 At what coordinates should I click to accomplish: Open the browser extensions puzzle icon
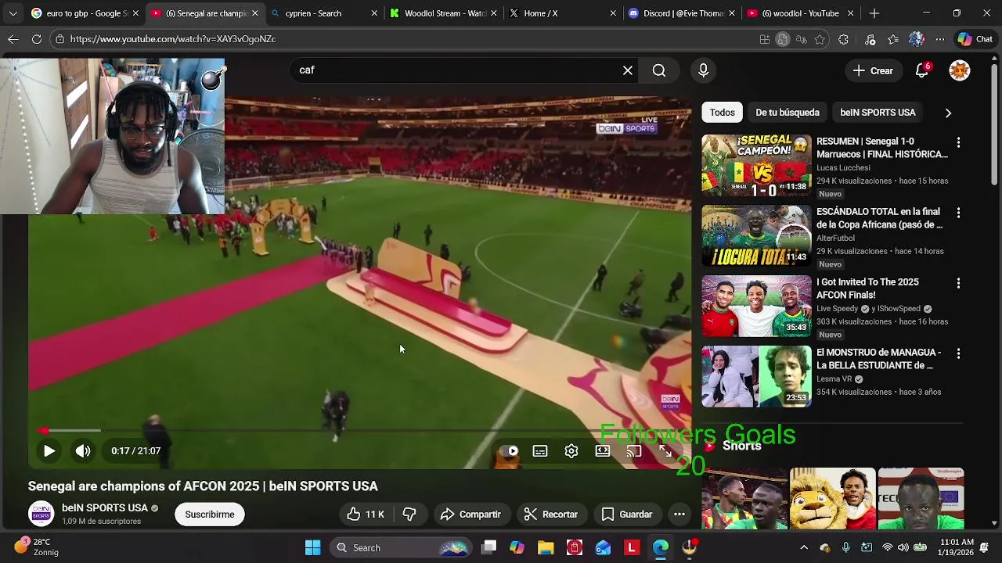[x=843, y=39]
